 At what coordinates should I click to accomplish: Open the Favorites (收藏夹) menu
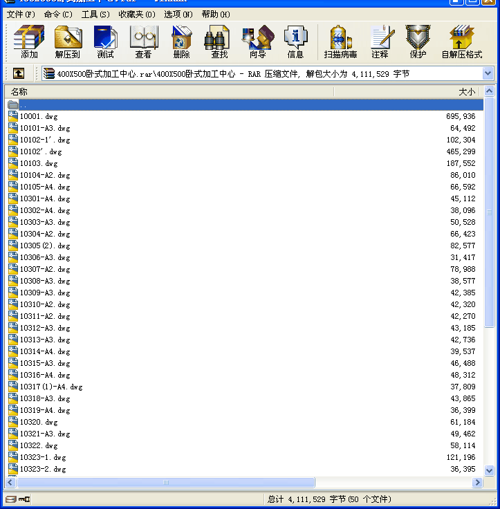136,14
